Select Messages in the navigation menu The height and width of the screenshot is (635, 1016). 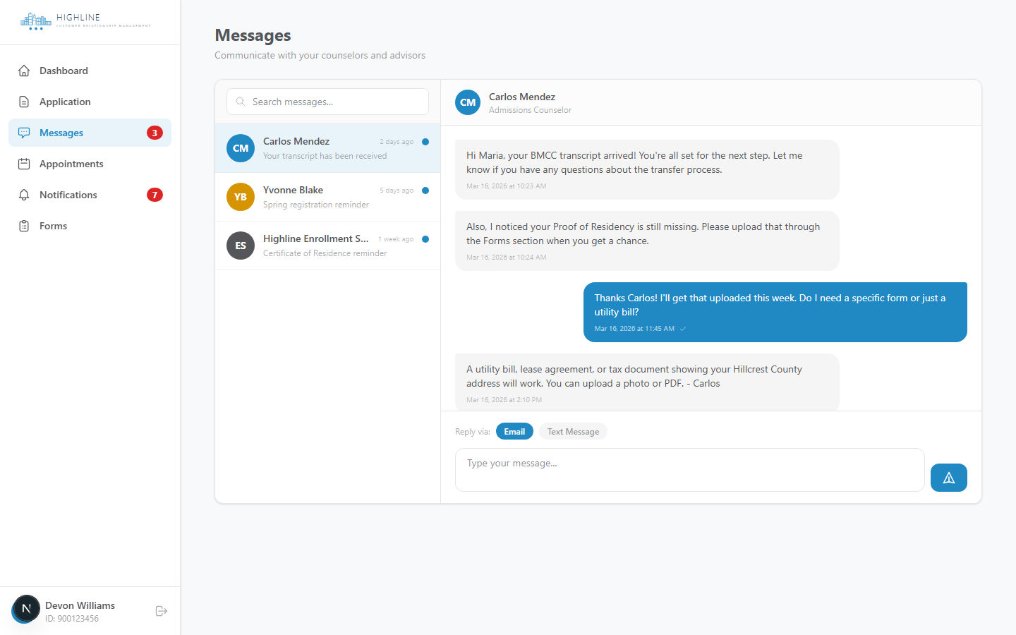coord(62,133)
